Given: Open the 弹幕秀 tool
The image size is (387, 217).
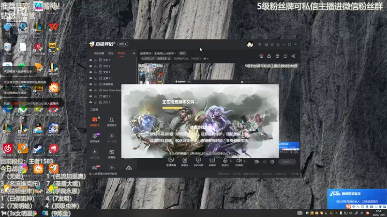Looking at the screenshot, I should tap(112, 154).
